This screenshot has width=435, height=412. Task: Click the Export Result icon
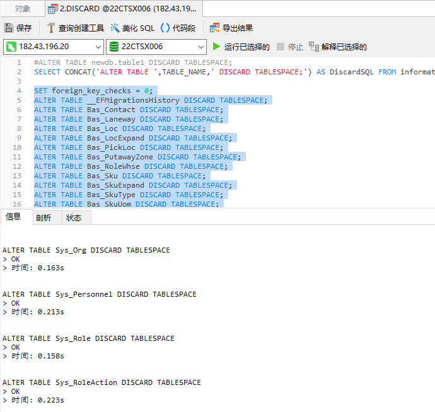[215, 28]
